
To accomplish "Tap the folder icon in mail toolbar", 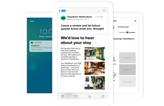I will pyautogui.click(x=76, y=96).
